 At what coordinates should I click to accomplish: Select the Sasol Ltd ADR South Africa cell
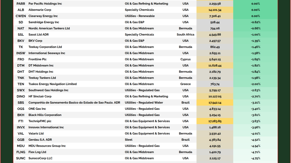(x=185, y=34)
